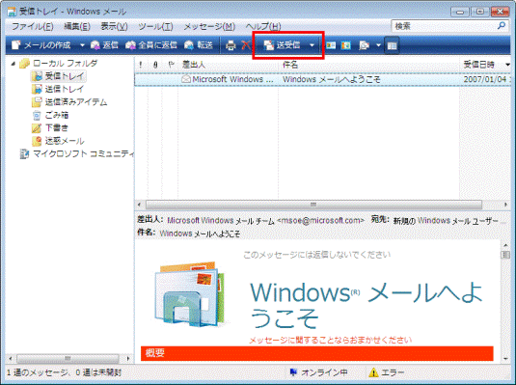This screenshot has width=516, height=385.
Task: Click the 概要 orange heading bar
Action: [x=317, y=353]
